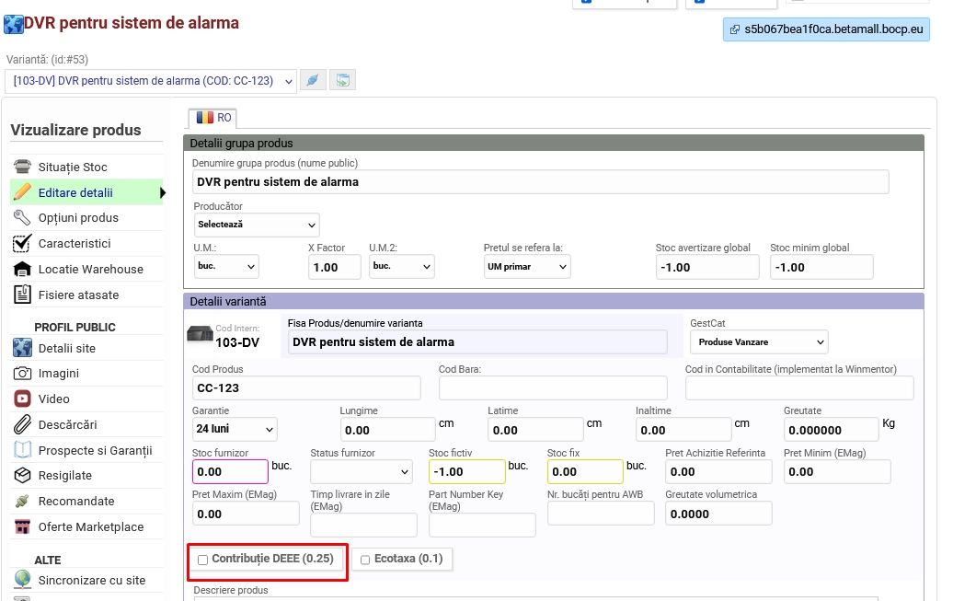The image size is (953, 601).
Task: Open the GestCat Produse Vanzare dropdown
Action: click(758, 342)
